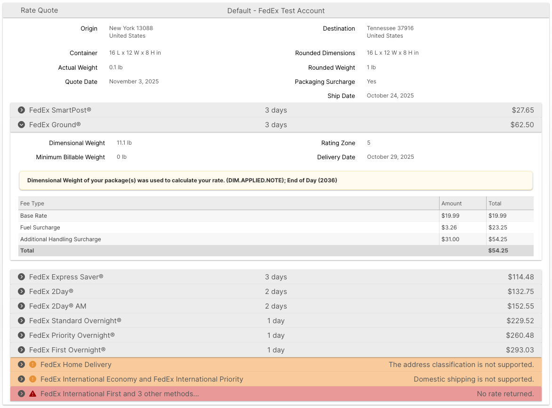Image resolution: width=552 pixels, height=408 pixels.
Task: Click the Fee Type column header
Action: point(32,204)
